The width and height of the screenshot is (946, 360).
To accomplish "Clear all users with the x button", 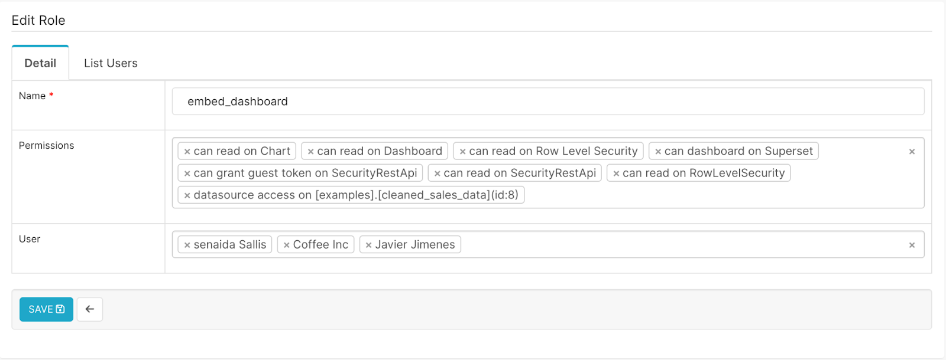I will [912, 245].
